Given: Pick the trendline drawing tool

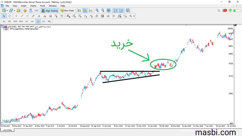Looking at the screenshot, I should [x=22, y=16].
